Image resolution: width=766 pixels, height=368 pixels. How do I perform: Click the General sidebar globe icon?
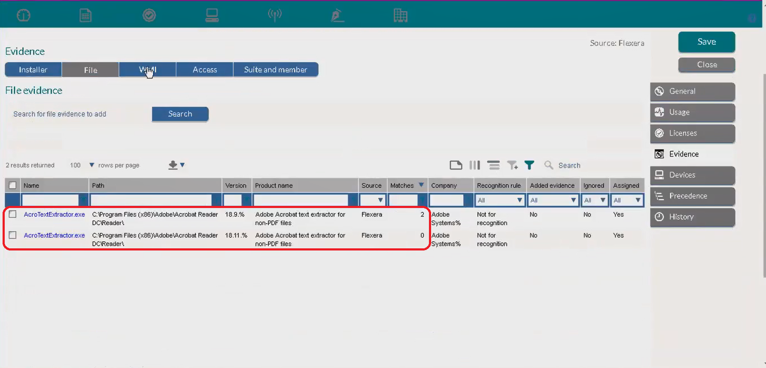coord(660,91)
